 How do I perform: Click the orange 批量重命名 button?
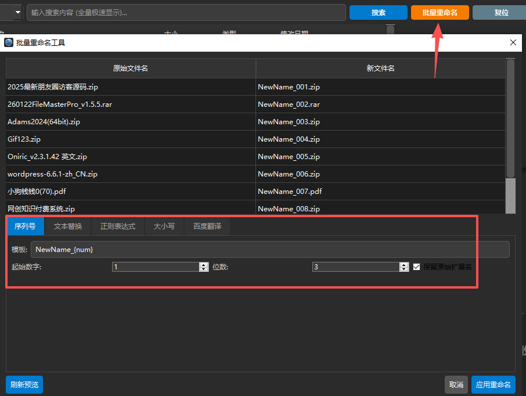[x=439, y=13]
